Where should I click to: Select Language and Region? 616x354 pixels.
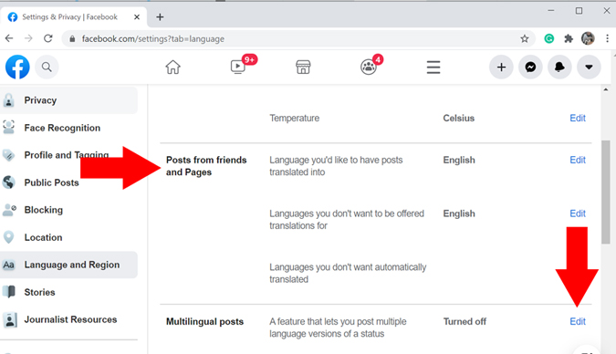coord(69,265)
